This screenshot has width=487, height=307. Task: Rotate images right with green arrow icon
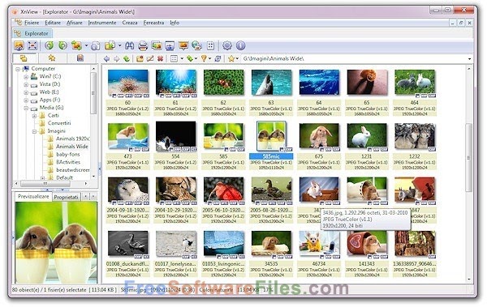[62, 45]
